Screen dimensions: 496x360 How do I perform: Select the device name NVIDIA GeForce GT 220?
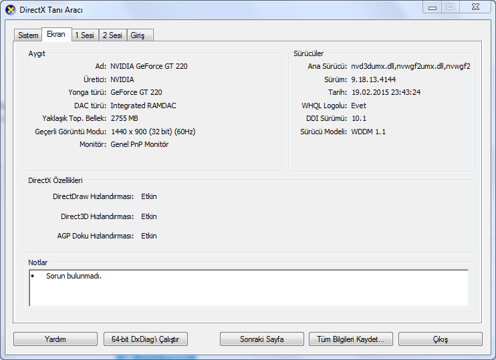tap(148, 66)
